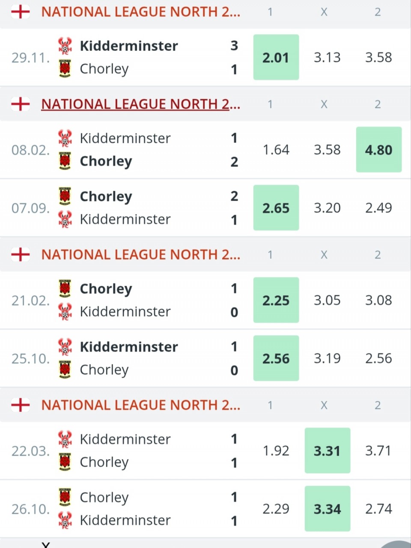The width and height of the screenshot is (411, 548).
Task: Open the 25.10. Kidderminster vs Chorley match
Action: point(128,358)
